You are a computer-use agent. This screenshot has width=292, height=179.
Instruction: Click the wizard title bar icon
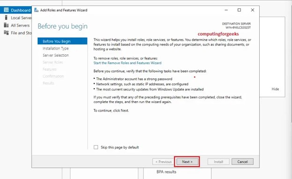coord(36,10)
